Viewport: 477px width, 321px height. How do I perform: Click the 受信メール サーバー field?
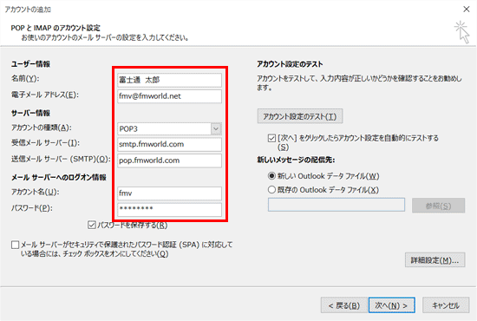pos(169,144)
